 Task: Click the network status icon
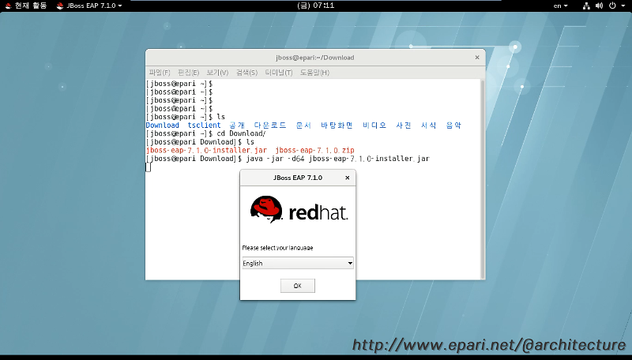pyautogui.click(x=586, y=6)
